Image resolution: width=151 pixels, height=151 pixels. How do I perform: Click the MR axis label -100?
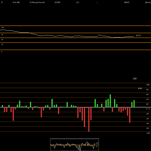[148, 133]
